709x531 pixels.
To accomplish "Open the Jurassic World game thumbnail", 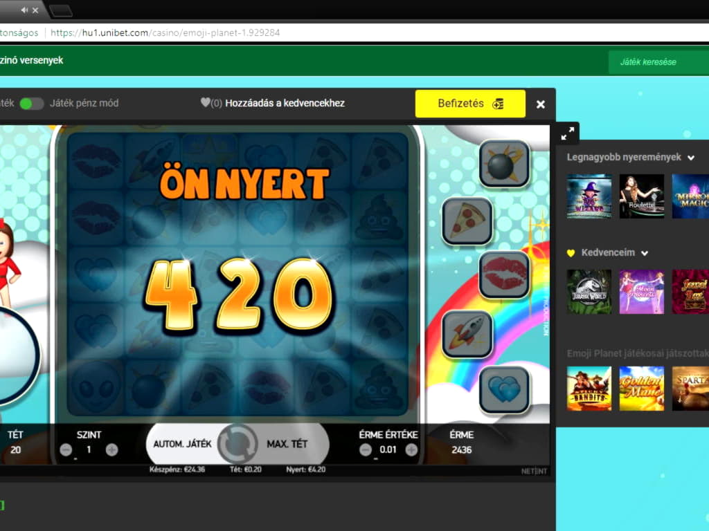I will (589, 292).
